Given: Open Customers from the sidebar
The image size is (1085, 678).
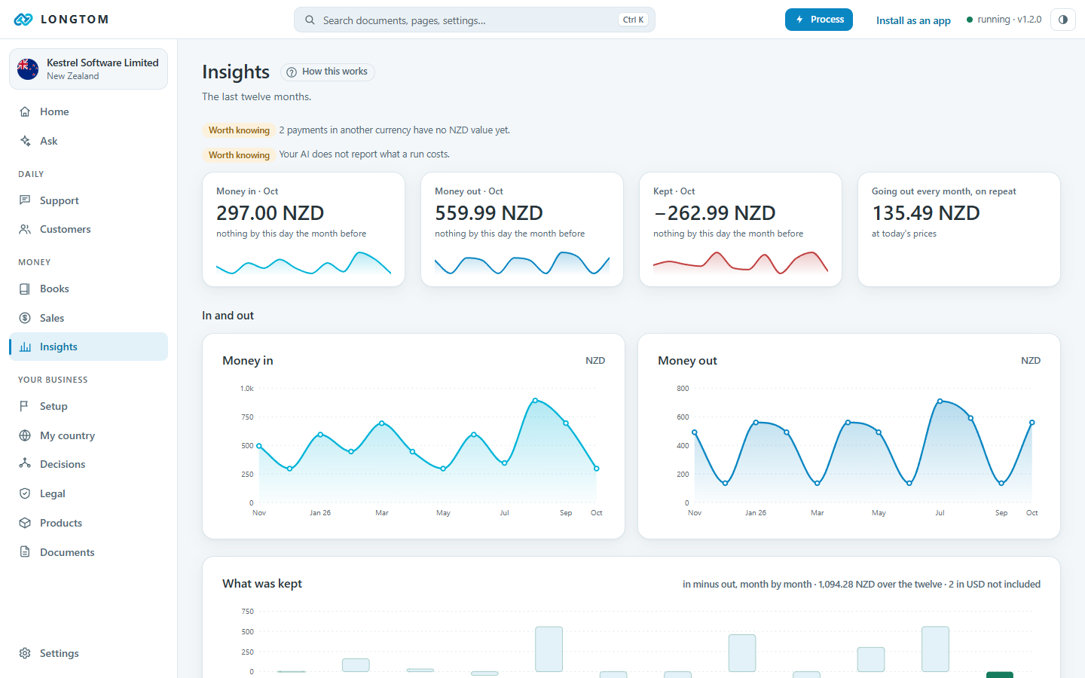Looking at the screenshot, I should [x=88, y=229].
